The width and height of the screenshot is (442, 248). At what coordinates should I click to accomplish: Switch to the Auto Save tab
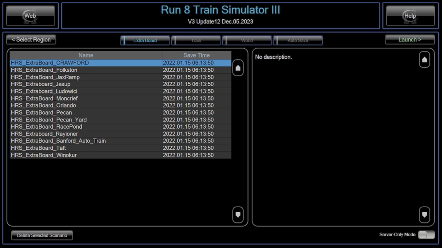coord(298,40)
